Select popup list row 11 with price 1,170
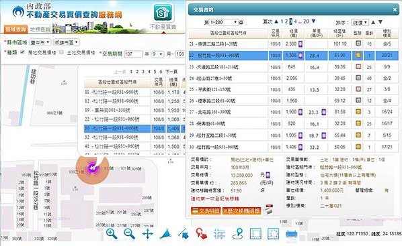The height and width of the screenshot is (246, 402). tap(134, 93)
